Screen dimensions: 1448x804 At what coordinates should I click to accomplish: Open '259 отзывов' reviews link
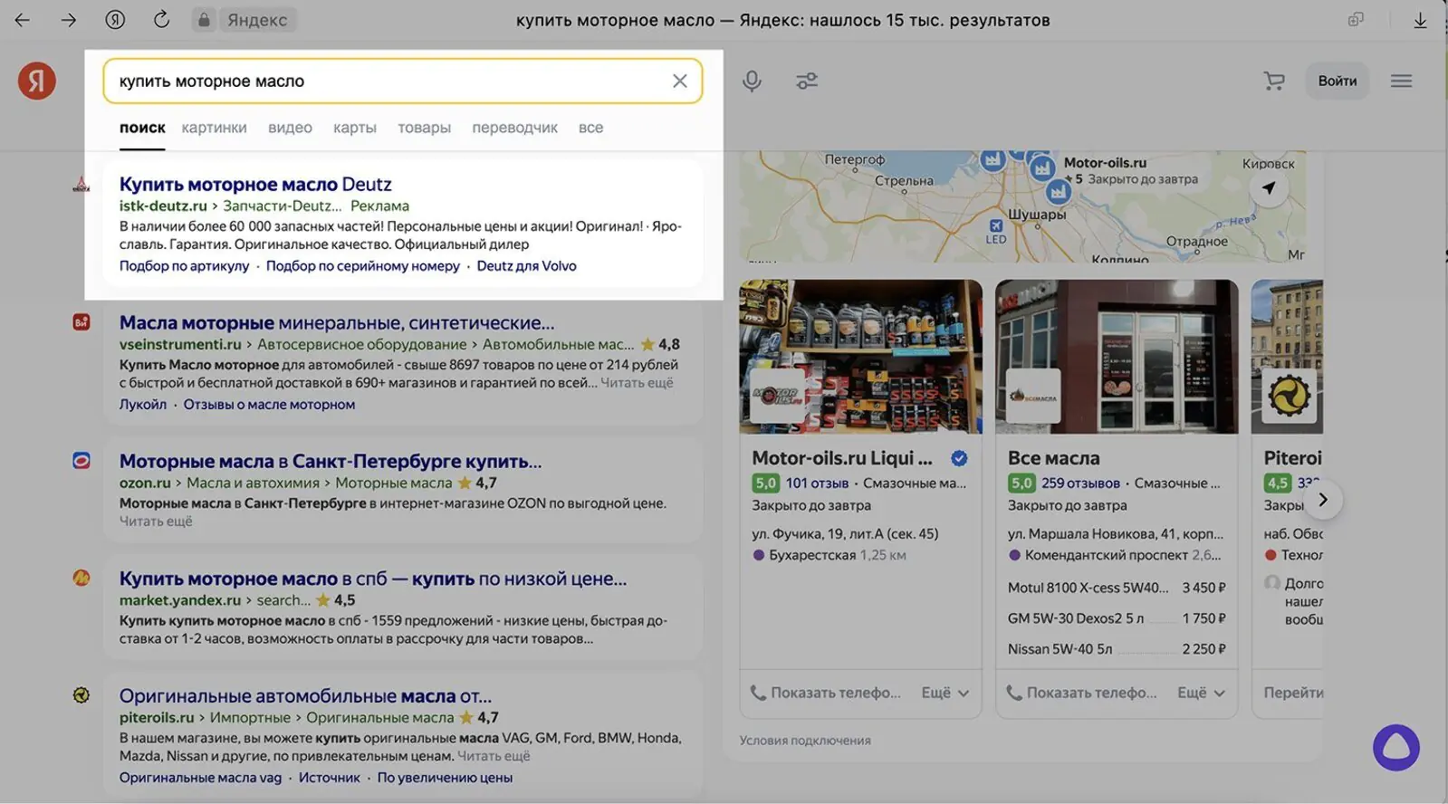1080,483
